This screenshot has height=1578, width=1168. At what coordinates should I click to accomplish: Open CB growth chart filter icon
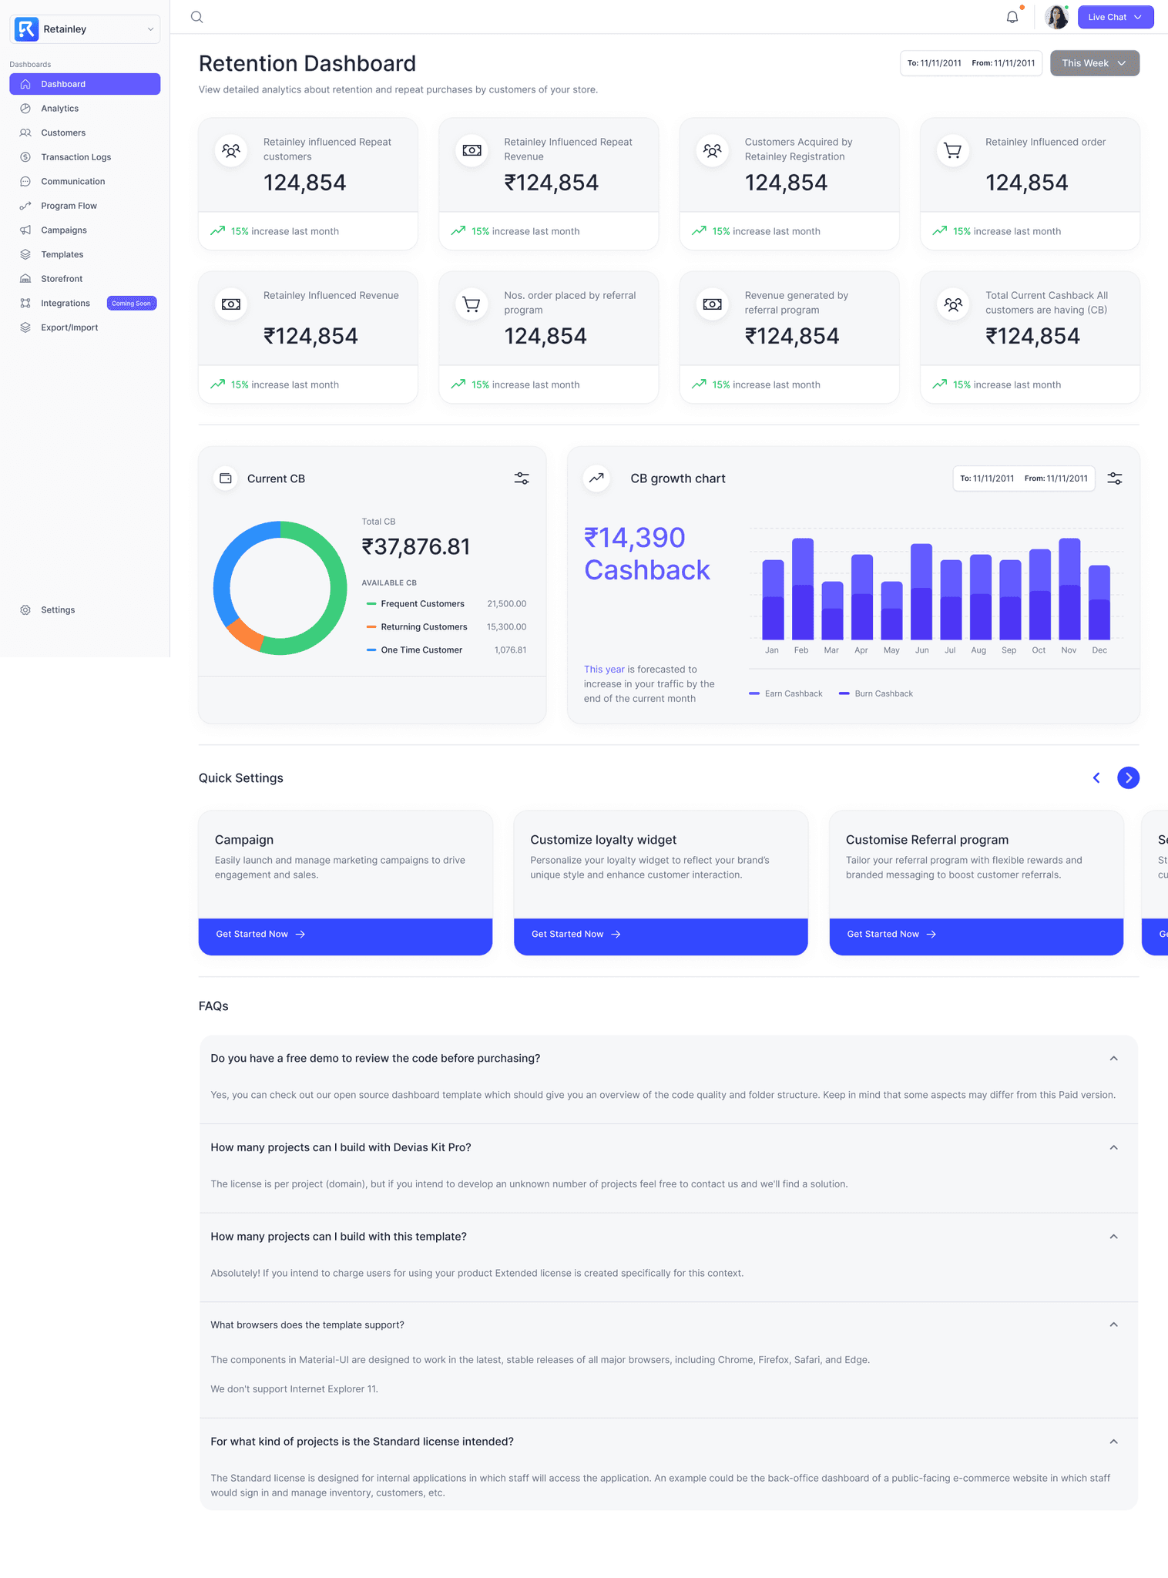(x=1115, y=478)
